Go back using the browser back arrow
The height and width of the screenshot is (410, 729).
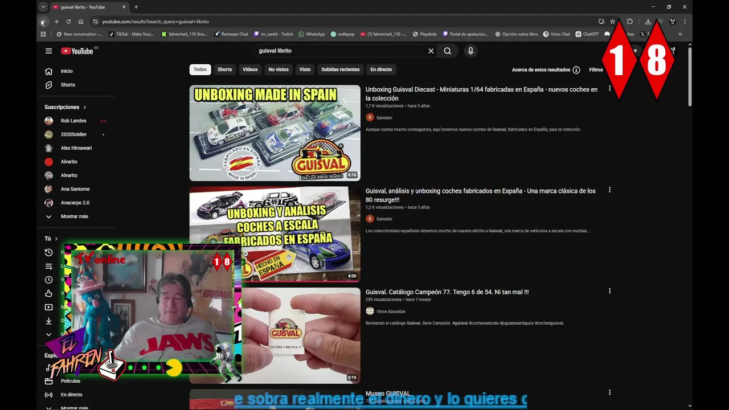(43, 22)
